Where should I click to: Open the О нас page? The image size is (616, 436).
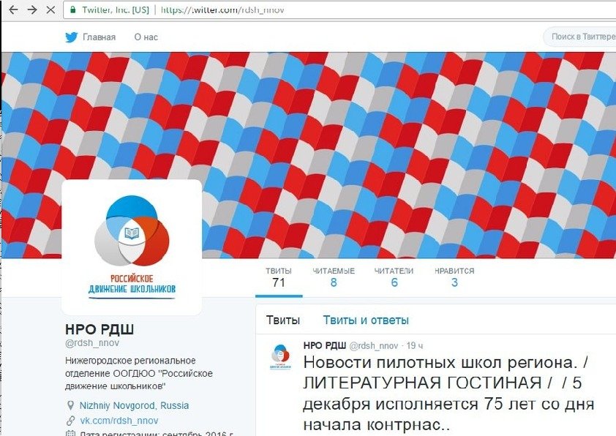point(146,37)
